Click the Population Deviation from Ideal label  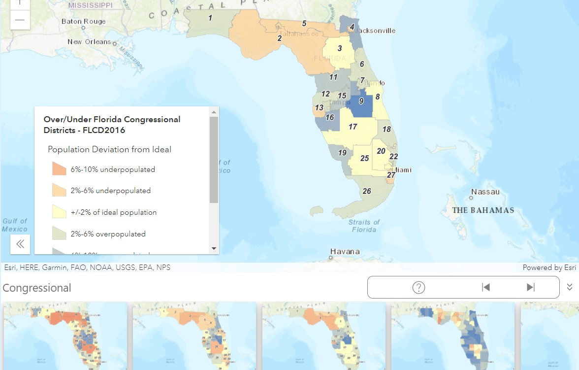tap(110, 149)
